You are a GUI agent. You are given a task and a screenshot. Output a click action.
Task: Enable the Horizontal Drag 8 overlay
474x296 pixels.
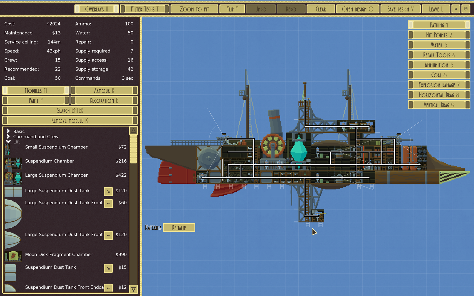439,95
